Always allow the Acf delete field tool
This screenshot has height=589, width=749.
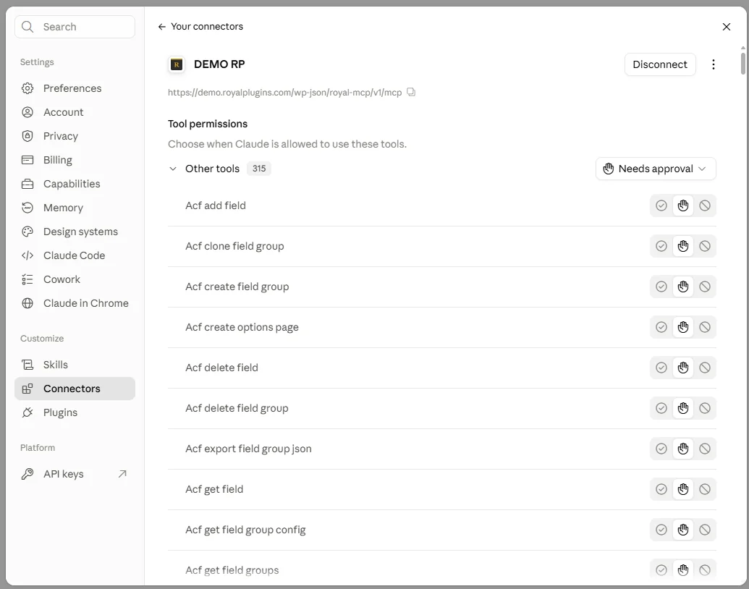(661, 368)
